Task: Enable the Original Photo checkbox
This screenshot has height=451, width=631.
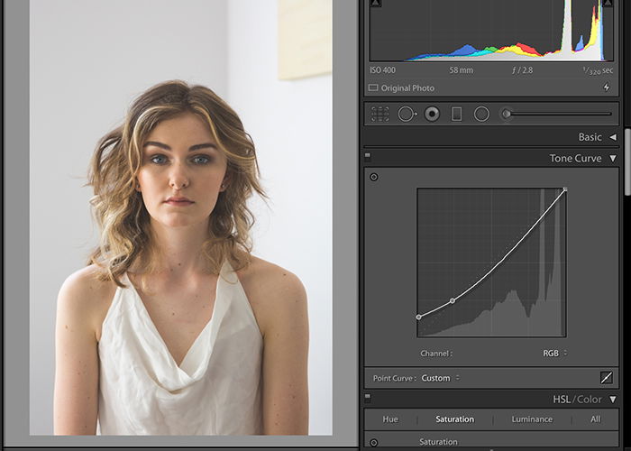Action: coord(373,87)
